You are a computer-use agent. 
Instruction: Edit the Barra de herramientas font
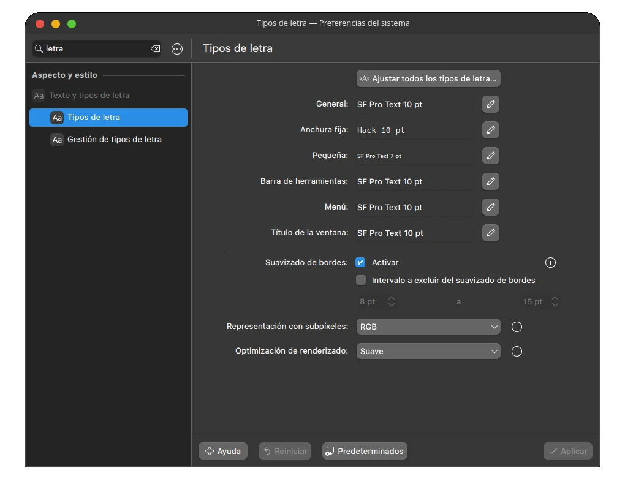(490, 181)
